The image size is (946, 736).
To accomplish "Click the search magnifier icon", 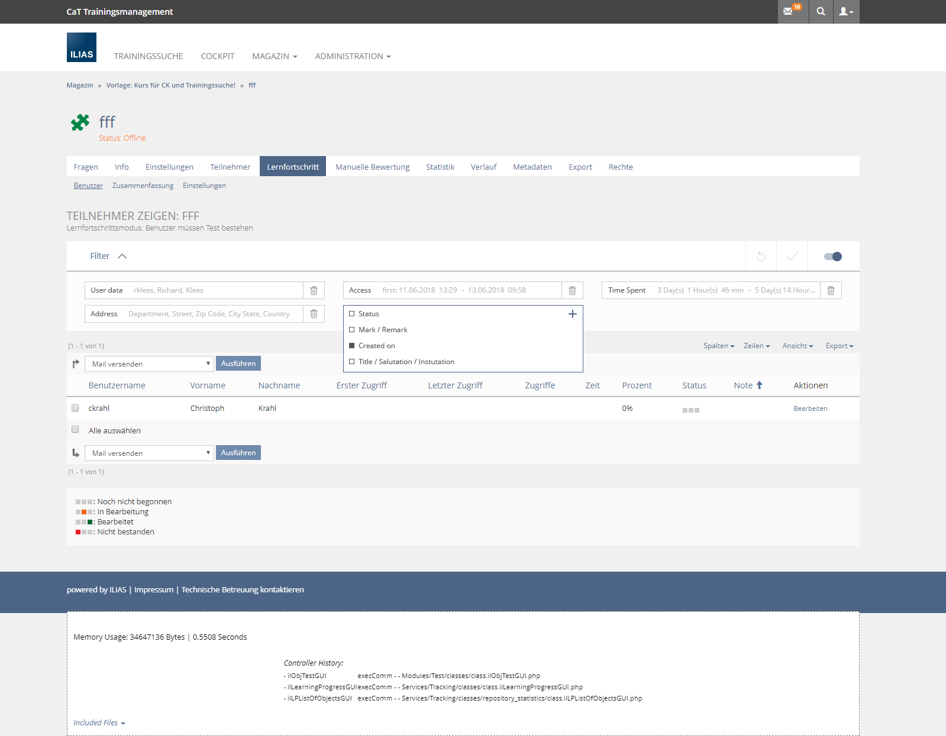I will click(x=821, y=11).
